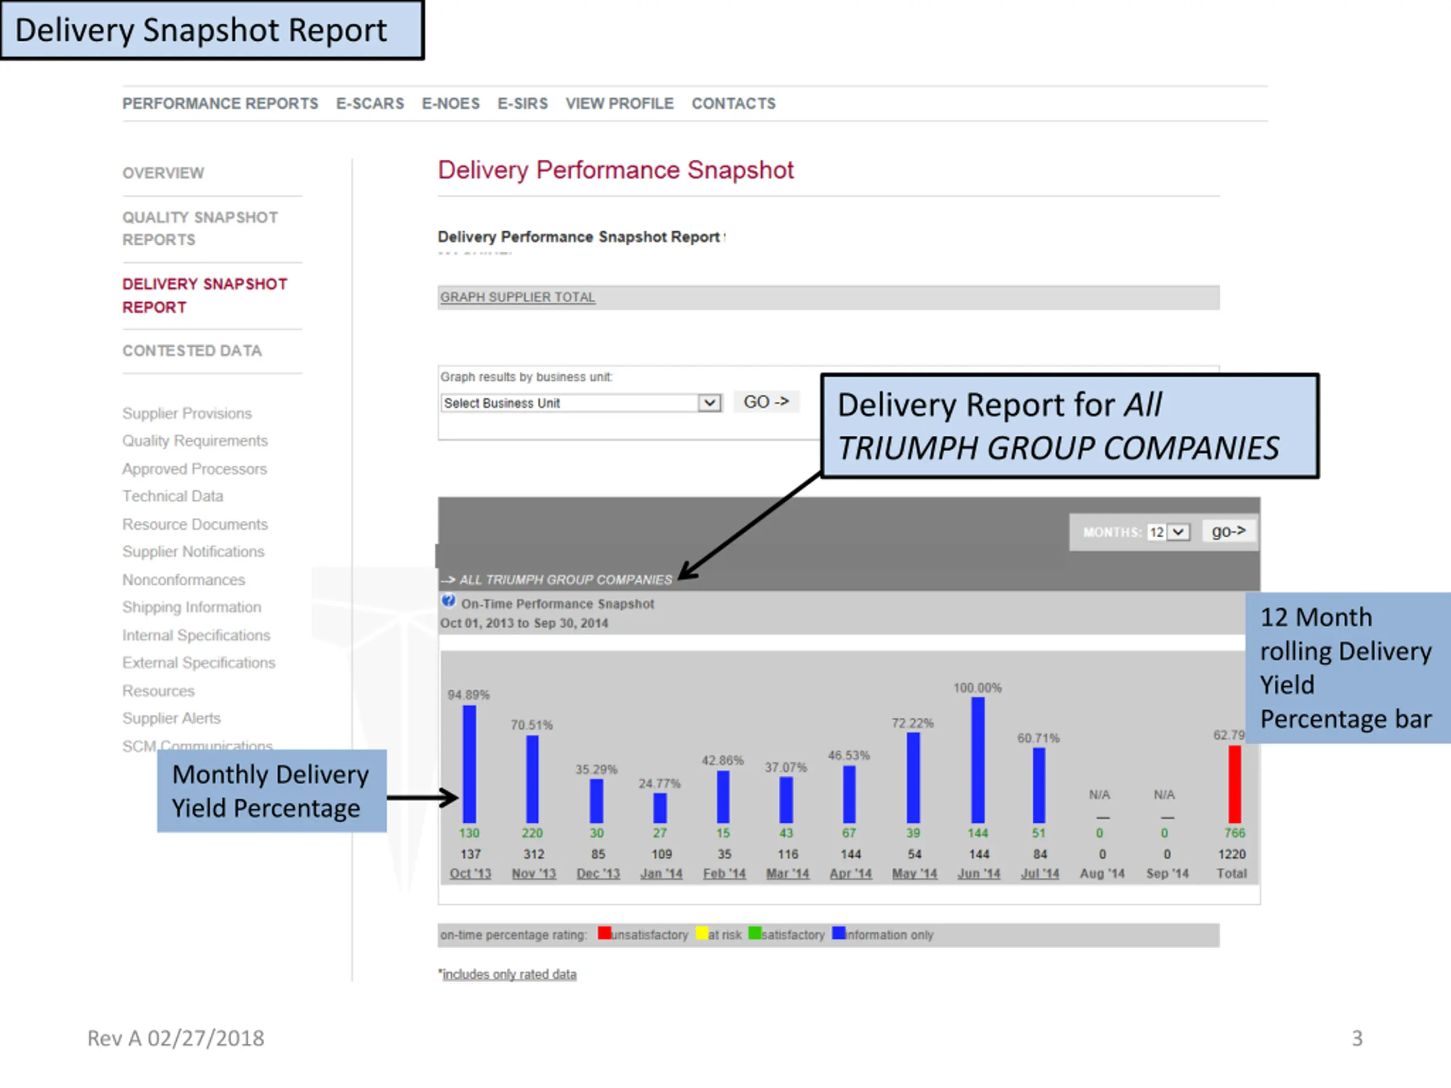Open the Supplier Provisions sidebar link
Screen dimensions: 1451x1088
(x=187, y=413)
